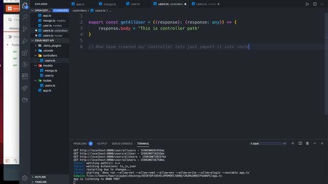
Task: Open mongo.ts in the models folder tree
Action: point(51,71)
